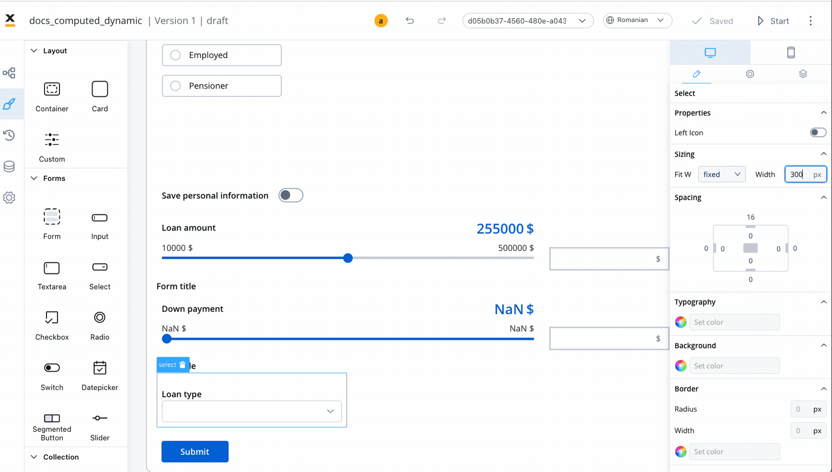Focus the Border Radius input

pyautogui.click(x=809, y=409)
